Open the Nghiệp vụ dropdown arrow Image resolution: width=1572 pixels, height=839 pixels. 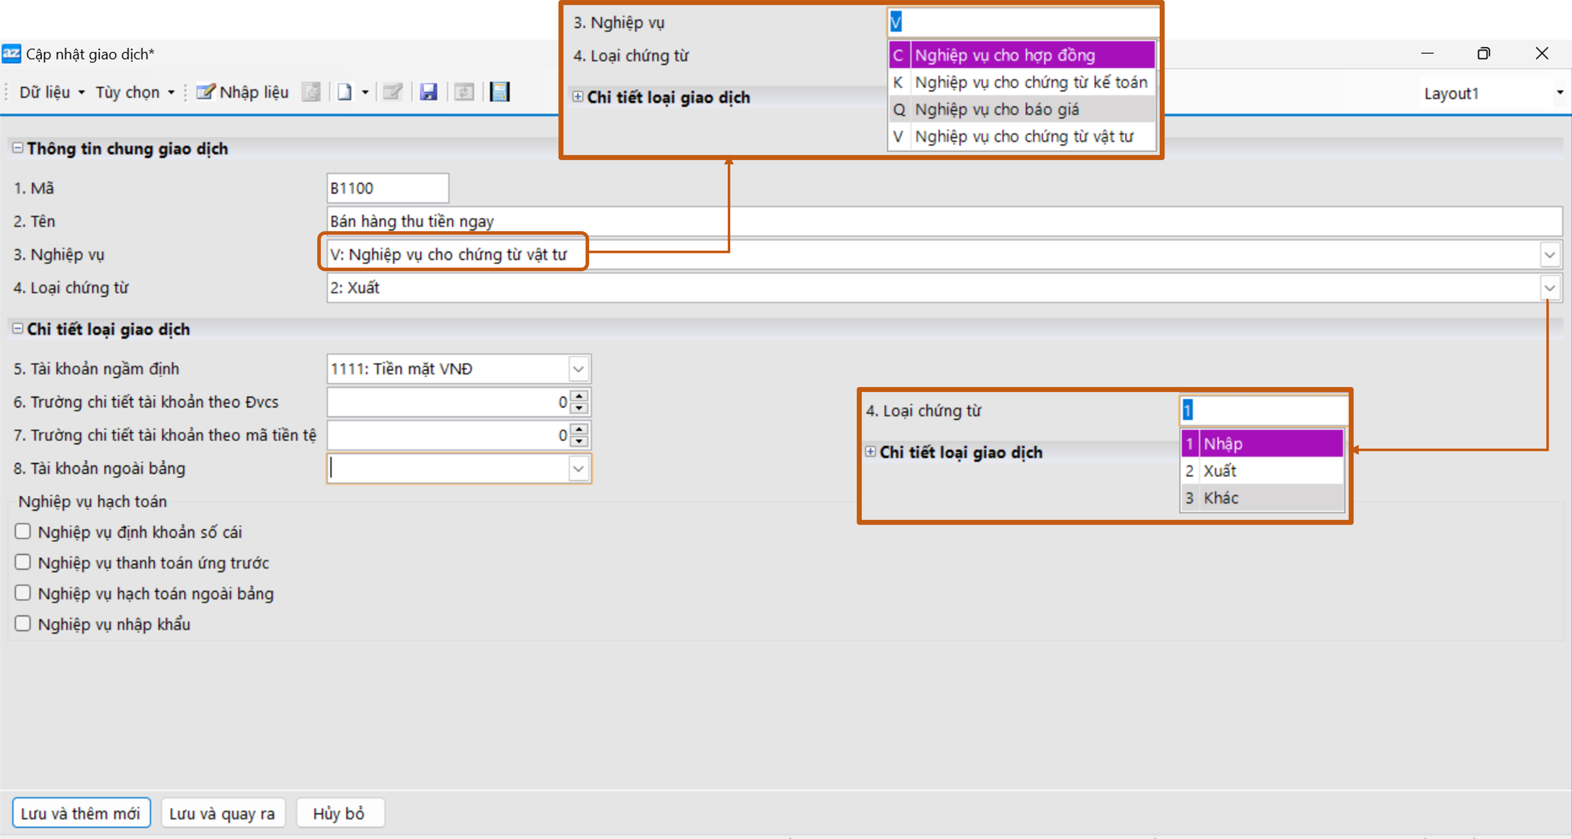1549,255
